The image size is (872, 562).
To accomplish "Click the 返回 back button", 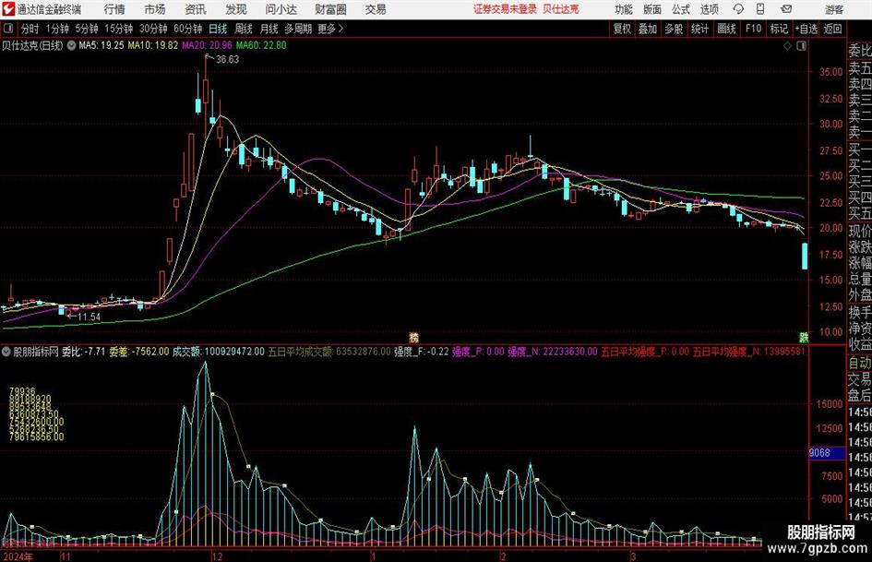I will 832,29.
